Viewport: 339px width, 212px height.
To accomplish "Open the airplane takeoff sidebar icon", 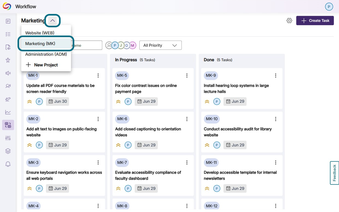I will 8,99.
